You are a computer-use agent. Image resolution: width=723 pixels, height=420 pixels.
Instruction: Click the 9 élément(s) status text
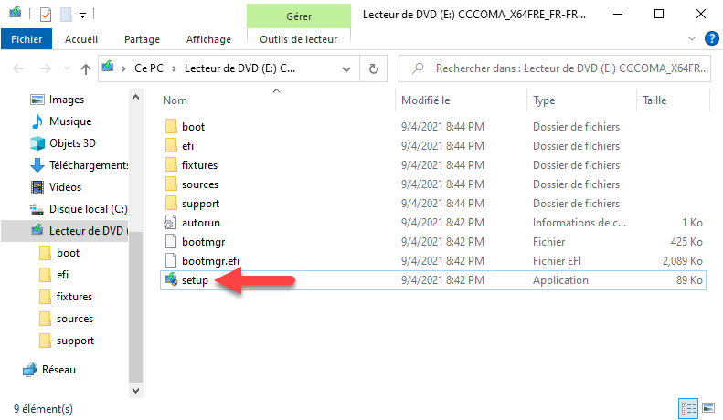click(x=43, y=409)
